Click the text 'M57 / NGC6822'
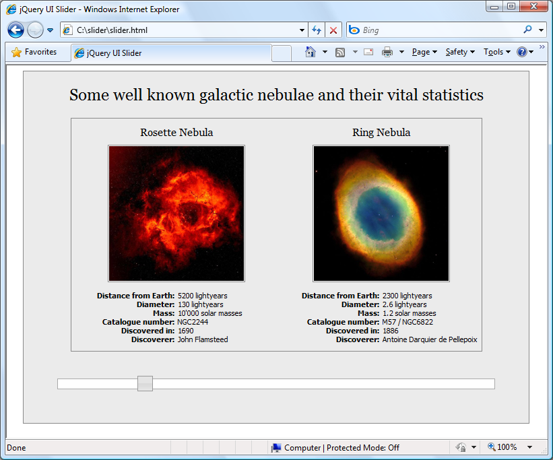The image size is (553, 460). point(408,322)
